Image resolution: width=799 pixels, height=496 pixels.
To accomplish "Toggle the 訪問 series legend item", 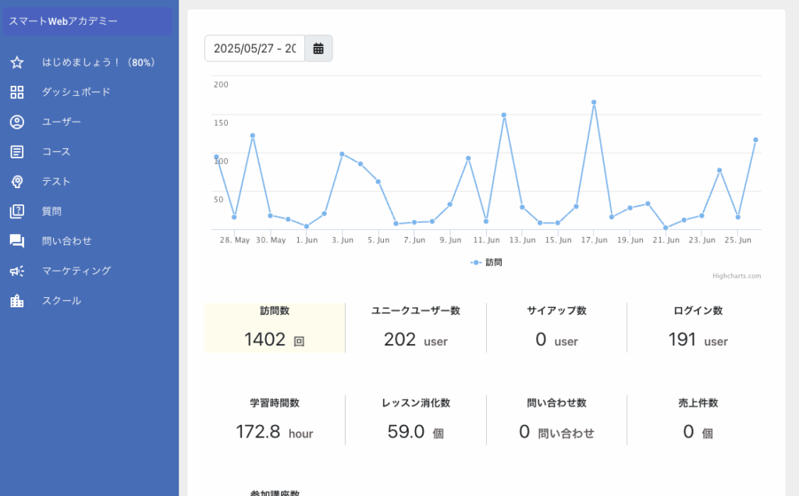I will [x=486, y=262].
